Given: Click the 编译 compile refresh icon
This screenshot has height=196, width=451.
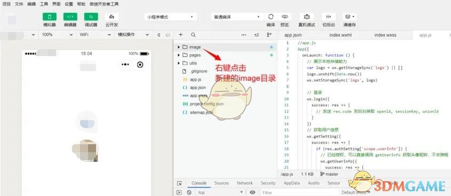Looking at the screenshot, I should [x=271, y=17].
